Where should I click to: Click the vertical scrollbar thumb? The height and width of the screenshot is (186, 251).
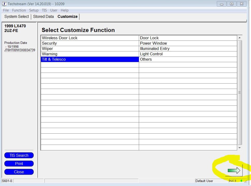(x=240, y=93)
